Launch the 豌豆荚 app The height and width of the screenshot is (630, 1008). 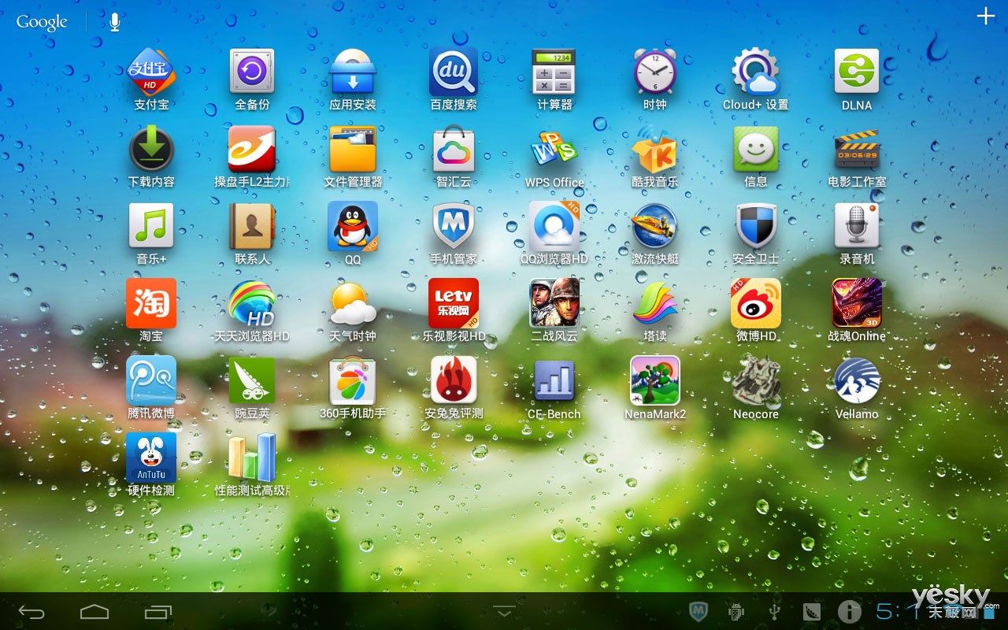click(252, 380)
